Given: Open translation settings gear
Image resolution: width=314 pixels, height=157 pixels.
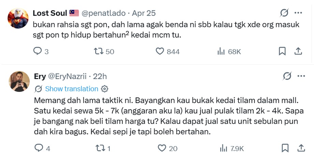Looking at the screenshot, I should click(x=105, y=89).
